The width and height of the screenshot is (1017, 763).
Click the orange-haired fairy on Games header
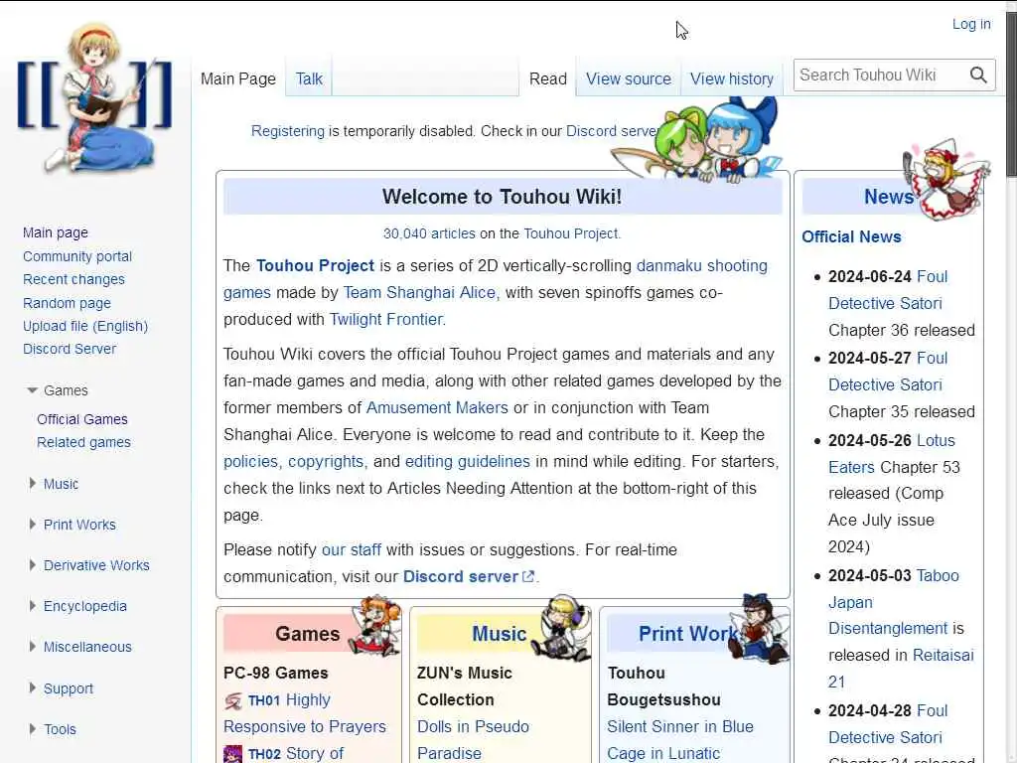374,627
